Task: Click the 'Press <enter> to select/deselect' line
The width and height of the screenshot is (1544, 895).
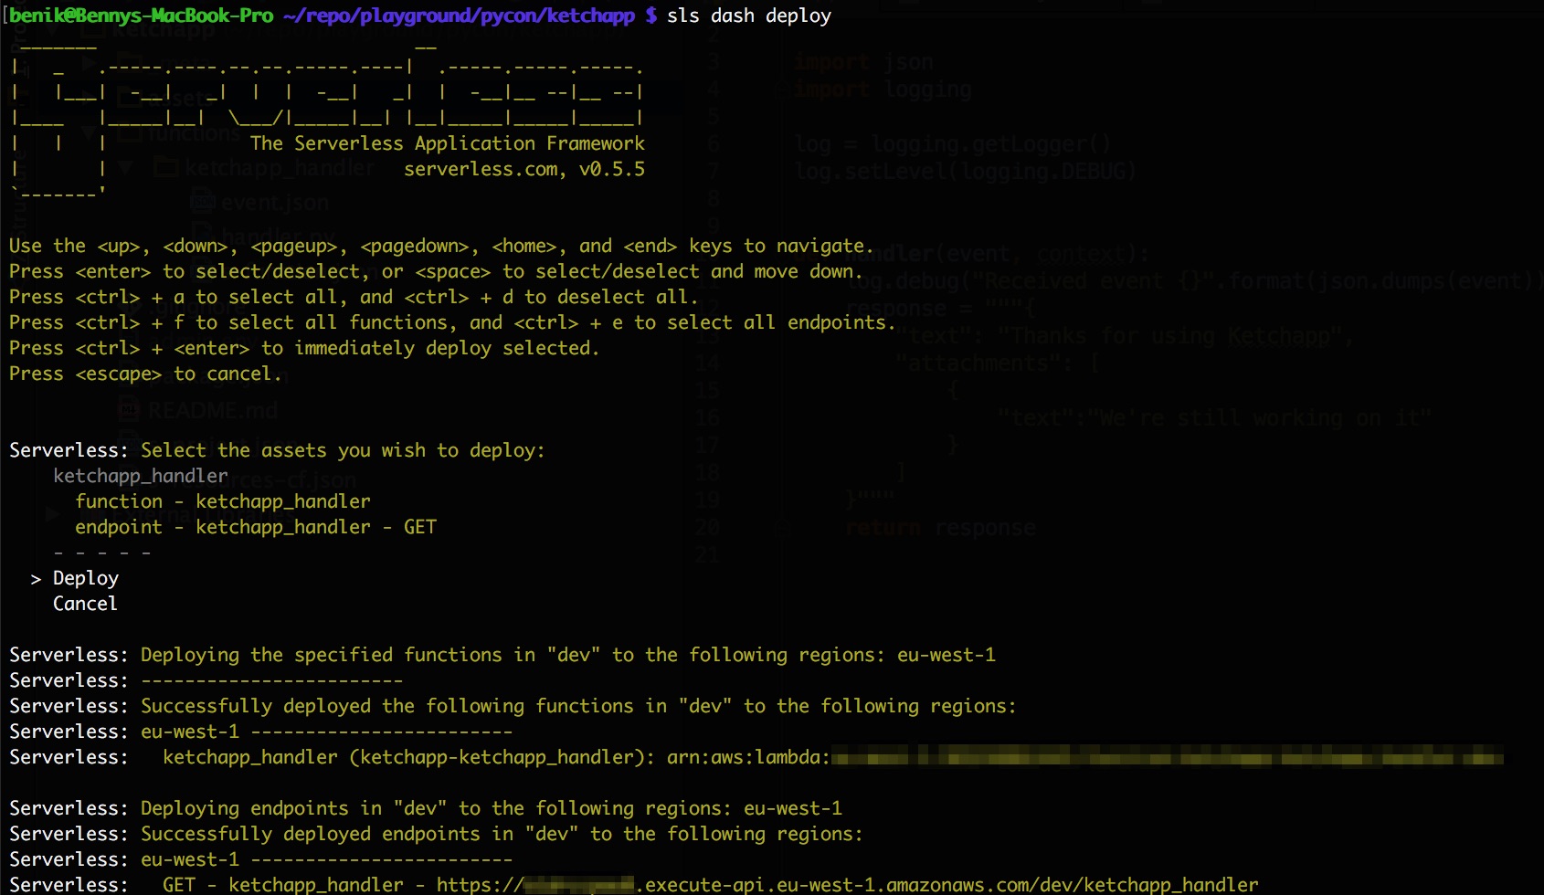Action: pos(436,271)
